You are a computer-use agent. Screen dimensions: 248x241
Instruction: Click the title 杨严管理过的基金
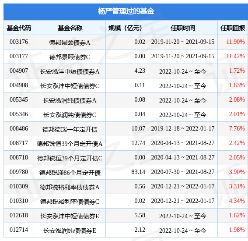click(x=126, y=11)
